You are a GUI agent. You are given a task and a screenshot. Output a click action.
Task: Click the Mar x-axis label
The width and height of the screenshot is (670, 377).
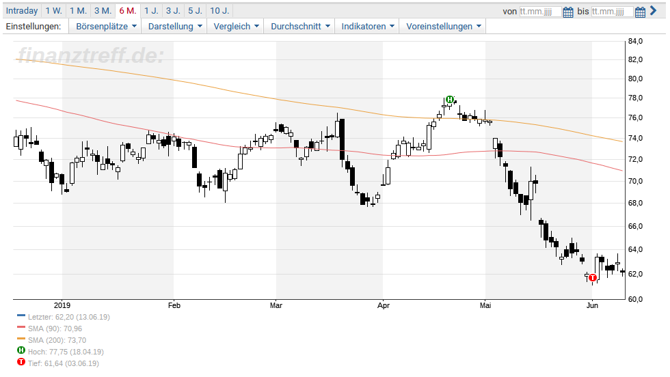276,305
